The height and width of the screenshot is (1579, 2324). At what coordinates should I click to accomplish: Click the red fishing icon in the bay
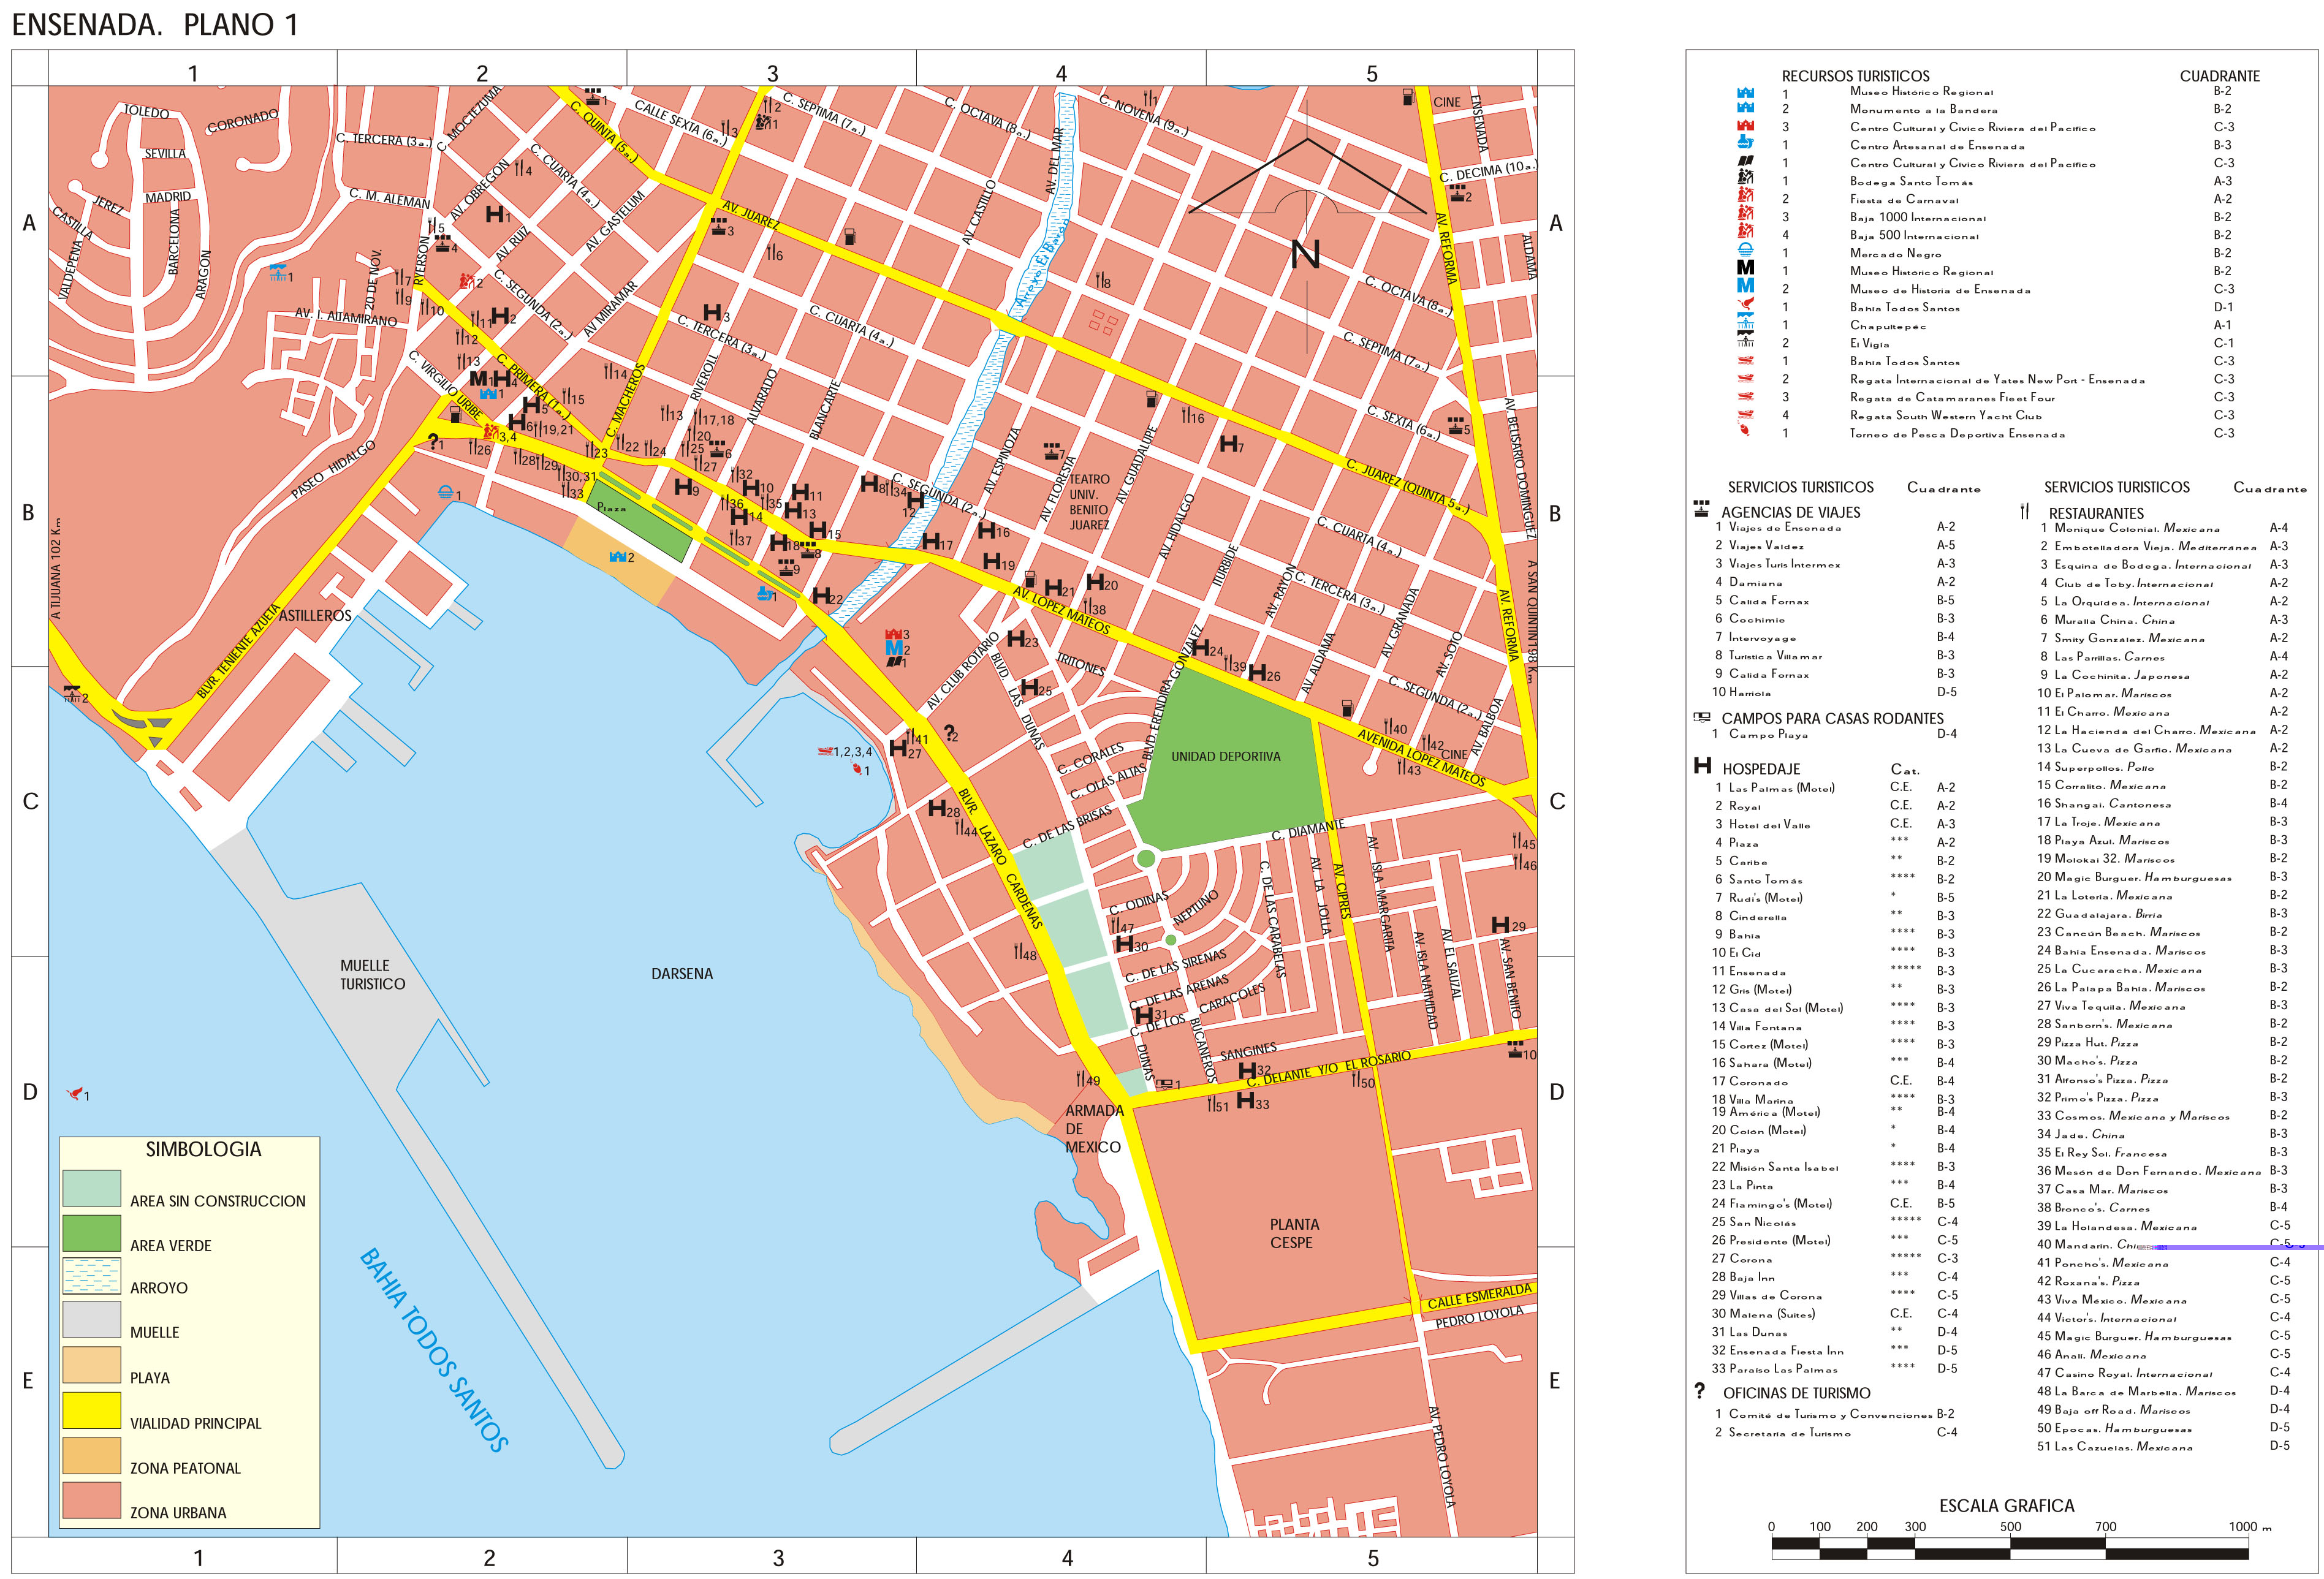click(857, 768)
